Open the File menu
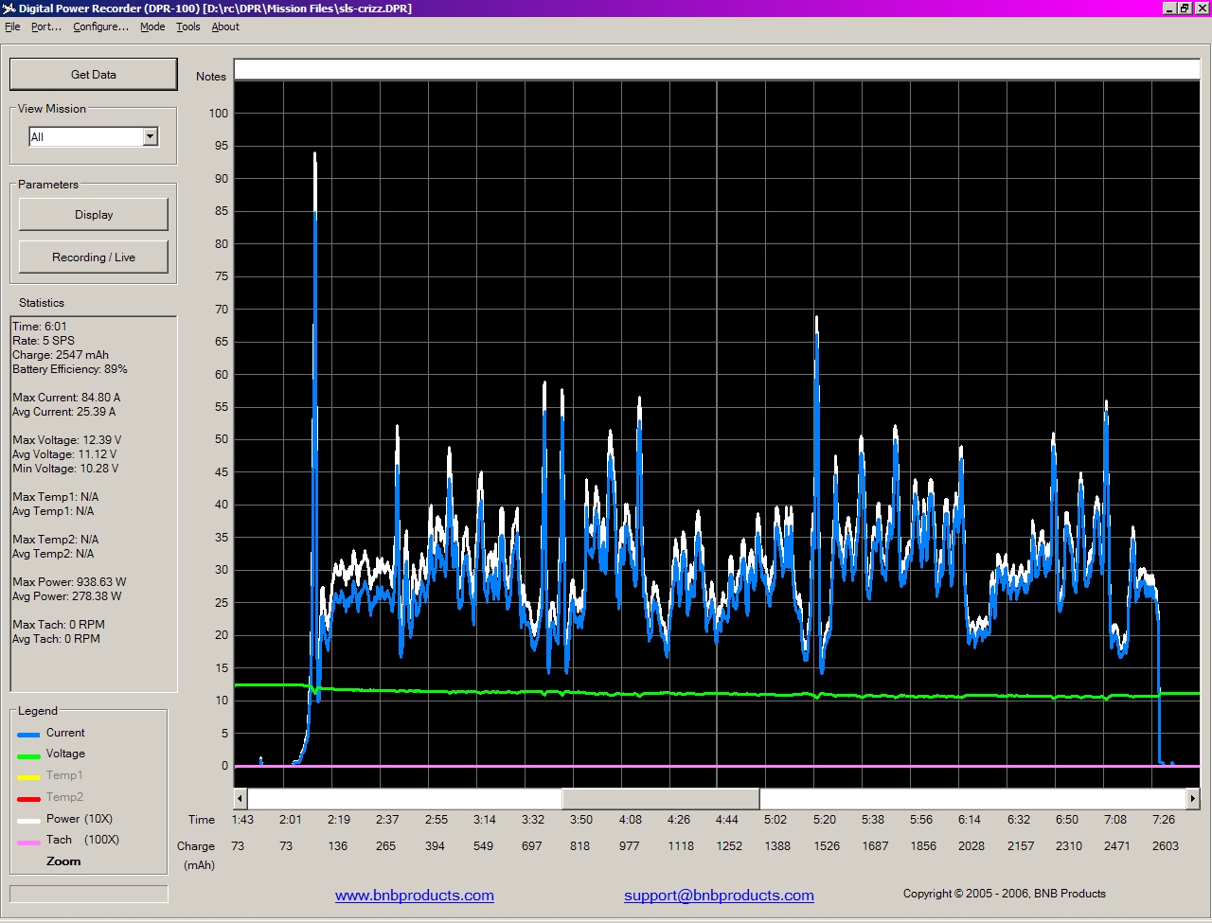 point(12,27)
